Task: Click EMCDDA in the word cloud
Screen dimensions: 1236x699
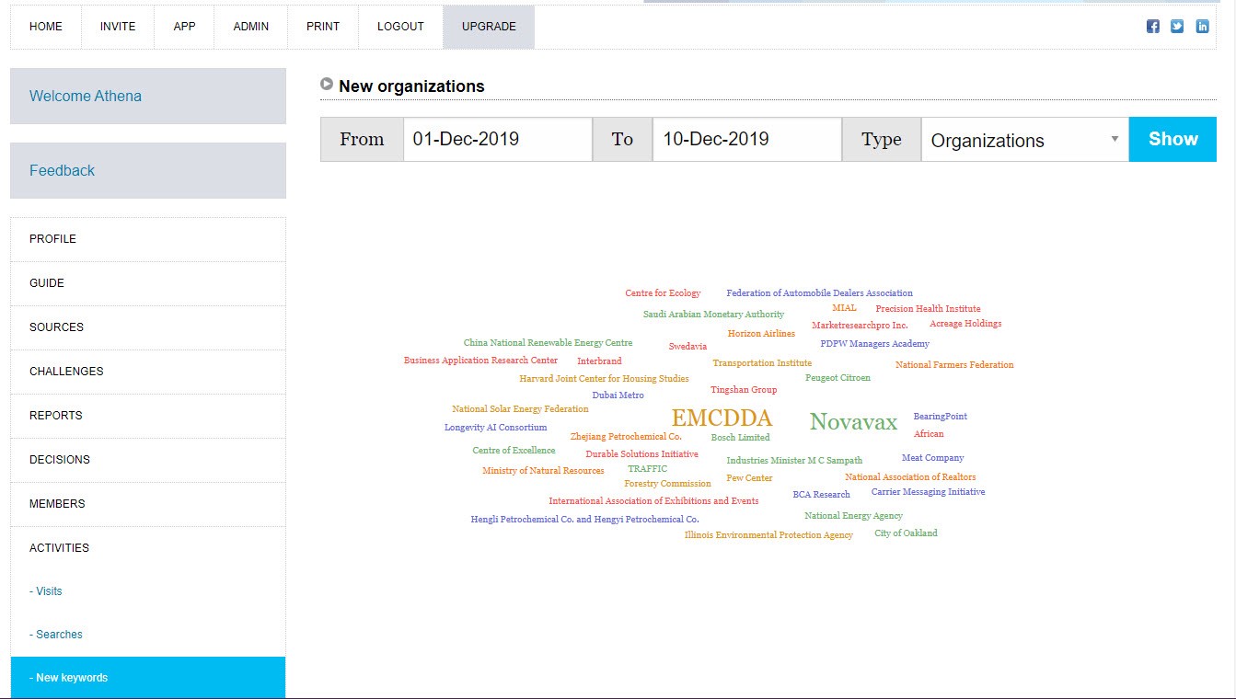Action: 722,418
